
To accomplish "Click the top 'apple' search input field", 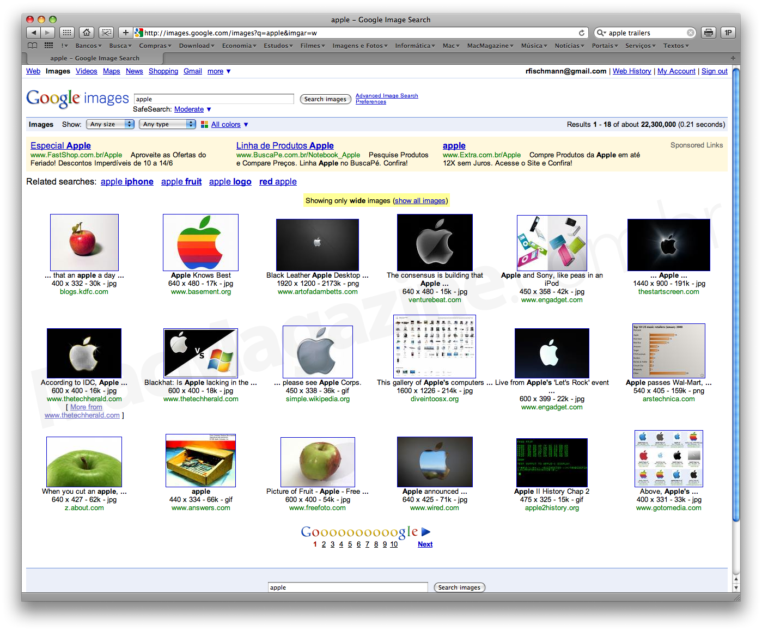I will click(x=214, y=99).
